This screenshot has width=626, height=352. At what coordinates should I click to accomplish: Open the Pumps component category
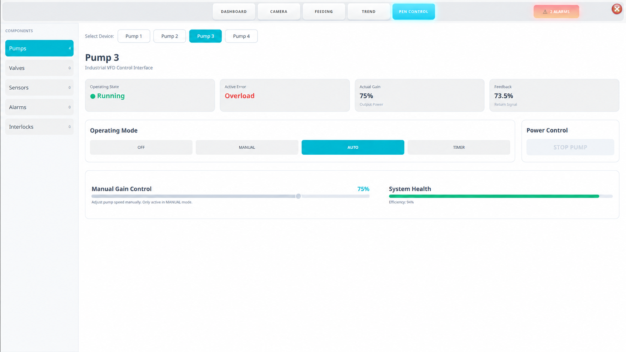point(39,48)
